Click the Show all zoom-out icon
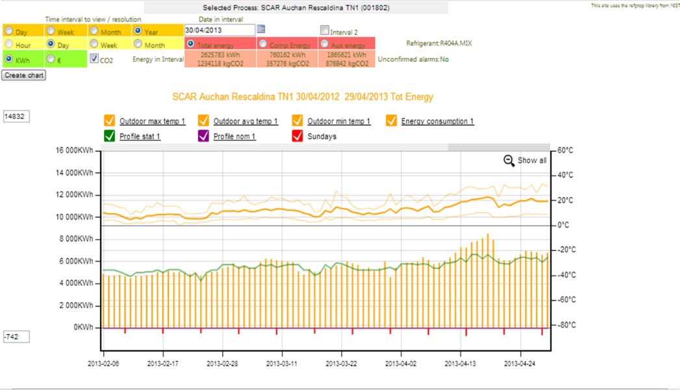Image resolution: width=680 pixels, height=390 pixels. (509, 161)
